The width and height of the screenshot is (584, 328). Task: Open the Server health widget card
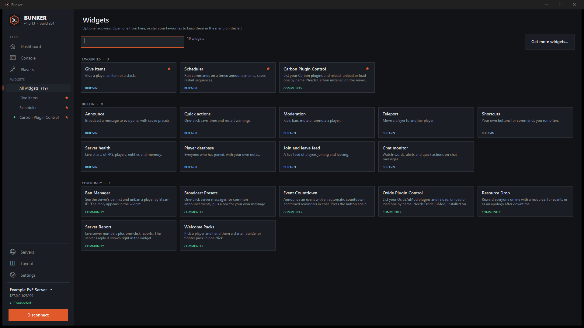pos(129,156)
